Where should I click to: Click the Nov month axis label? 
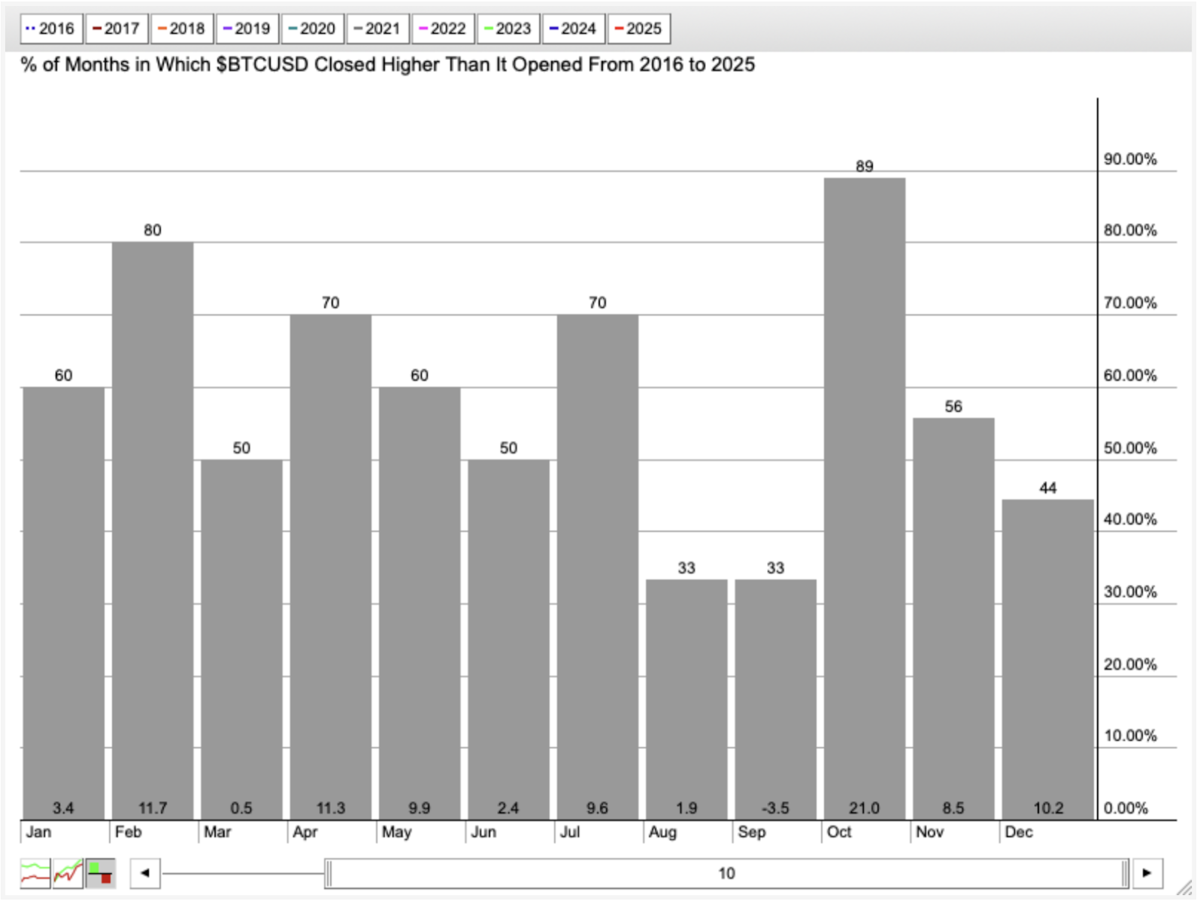tap(929, 832)
